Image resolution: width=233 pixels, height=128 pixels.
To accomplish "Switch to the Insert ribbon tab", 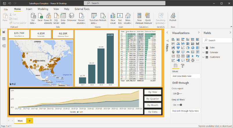I will click(29, 9).
